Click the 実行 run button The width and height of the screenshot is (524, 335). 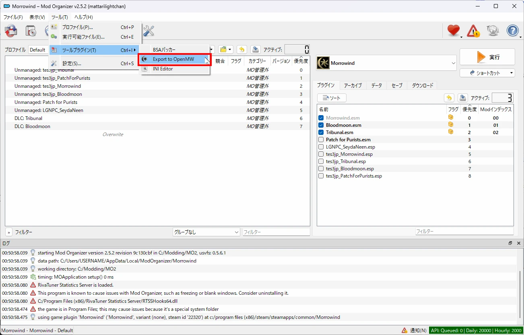point(487,57)
